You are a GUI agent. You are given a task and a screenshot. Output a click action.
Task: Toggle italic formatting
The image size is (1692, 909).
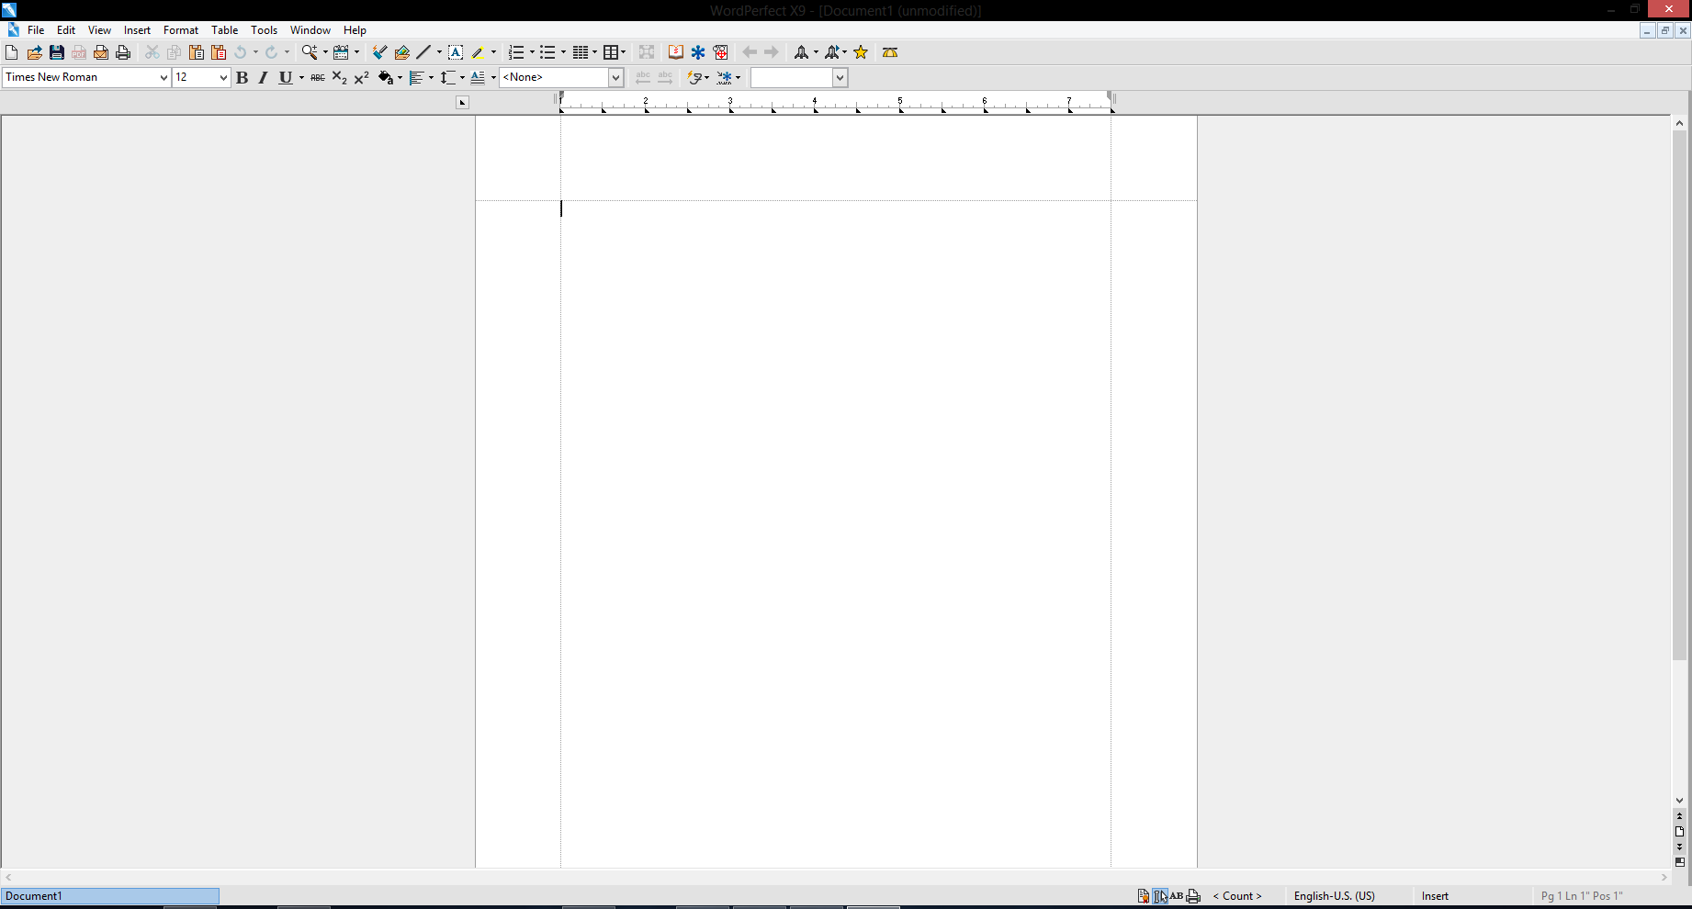(263, 78)
